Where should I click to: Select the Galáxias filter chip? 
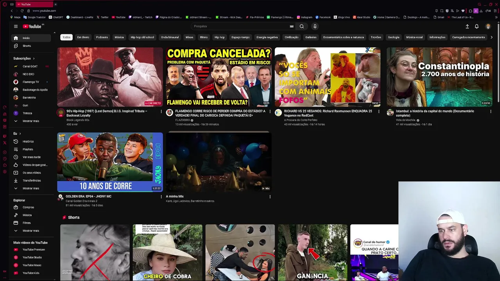tap(311, 37)
